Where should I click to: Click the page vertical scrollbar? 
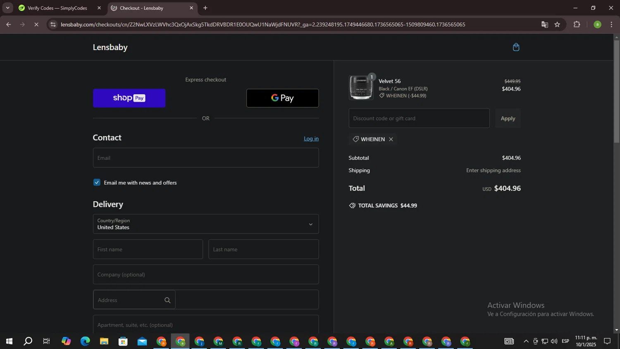(x=617, y=91)
